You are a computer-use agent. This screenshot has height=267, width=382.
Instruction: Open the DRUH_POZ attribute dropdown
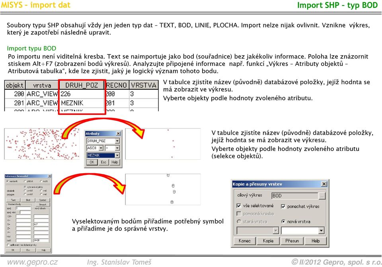coord(117,141)
